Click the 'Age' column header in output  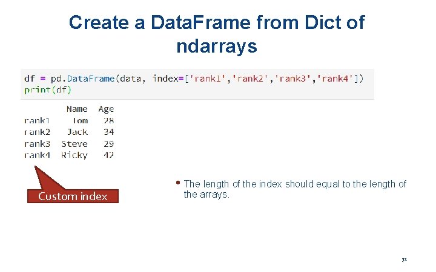coord(106,109)
